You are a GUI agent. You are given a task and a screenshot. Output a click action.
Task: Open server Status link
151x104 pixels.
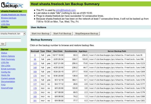coord(4,53)
